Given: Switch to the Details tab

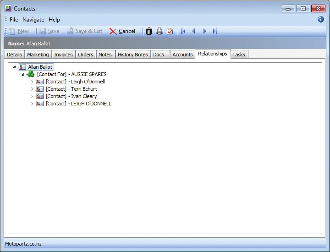Looking at the screenshot, I should tap(14, 55).
